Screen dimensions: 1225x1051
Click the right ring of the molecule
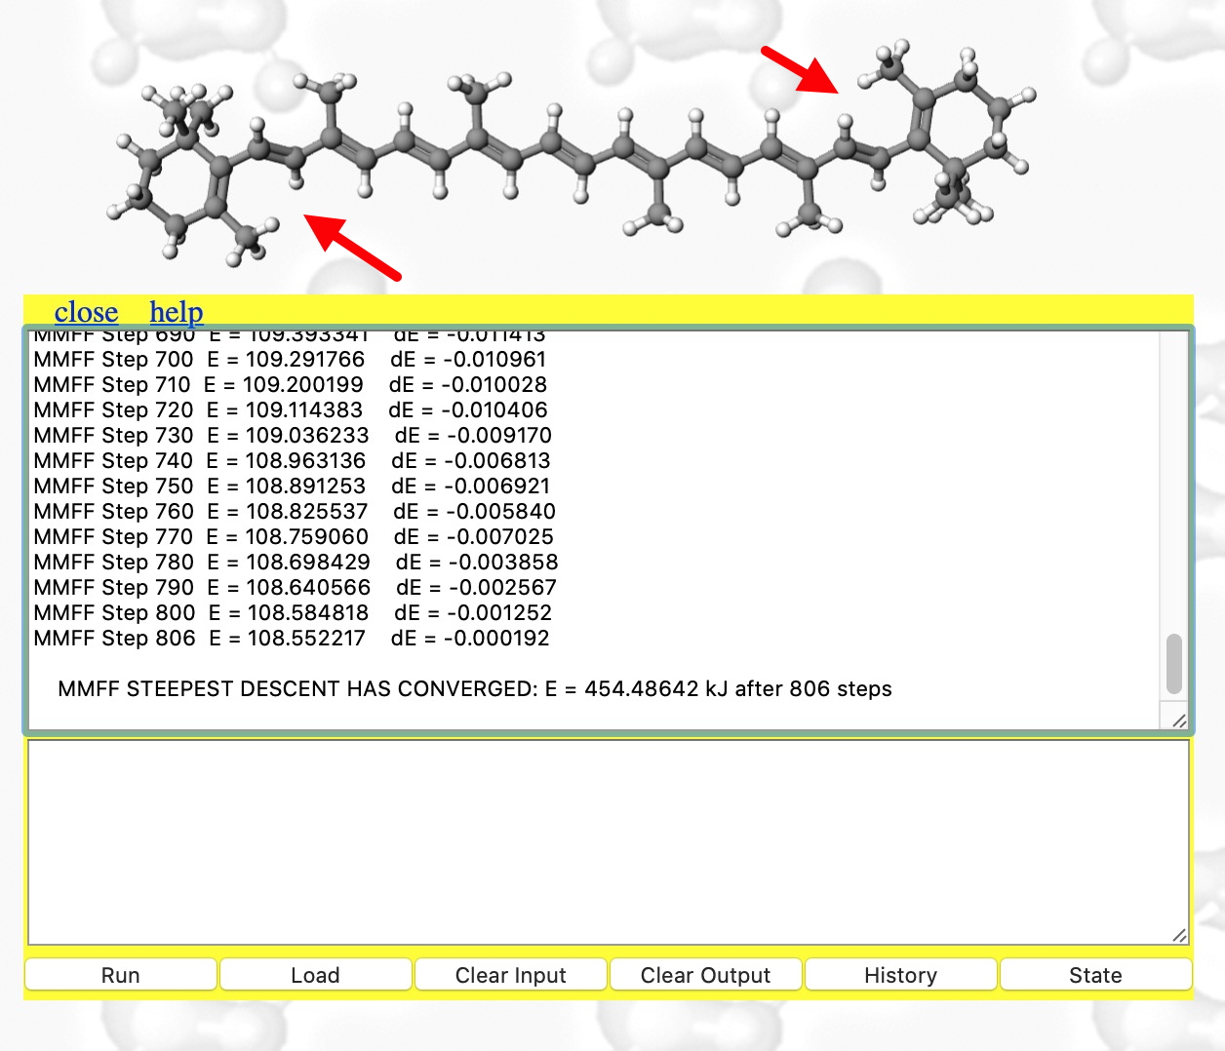pyautogui.click(x=961, y=127)
